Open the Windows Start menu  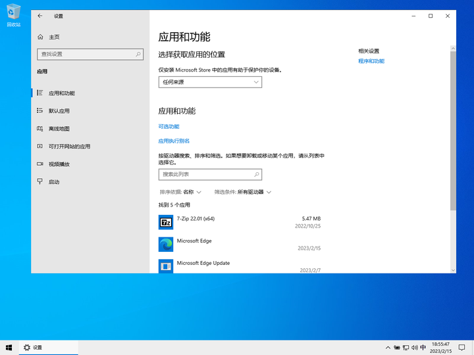click(x=9, y=348)
